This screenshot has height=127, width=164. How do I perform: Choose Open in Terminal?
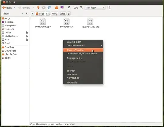point(83,50)
